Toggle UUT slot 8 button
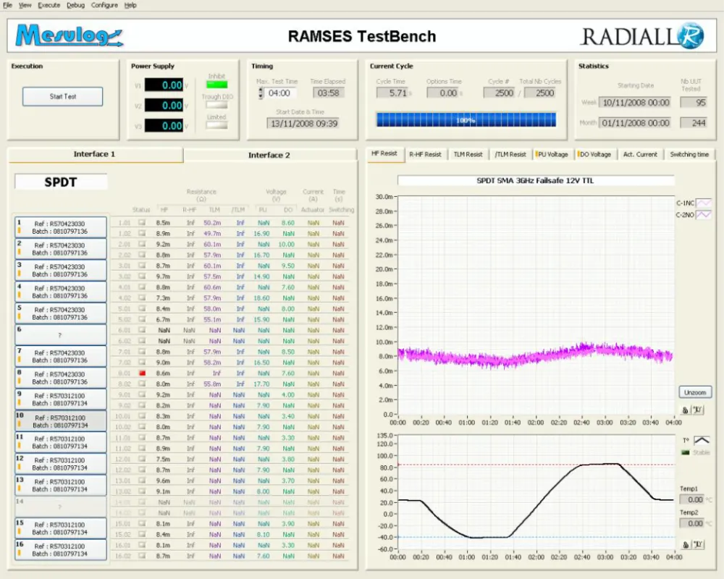The height and width of the screenshot is (579, 724). point(61,378)
